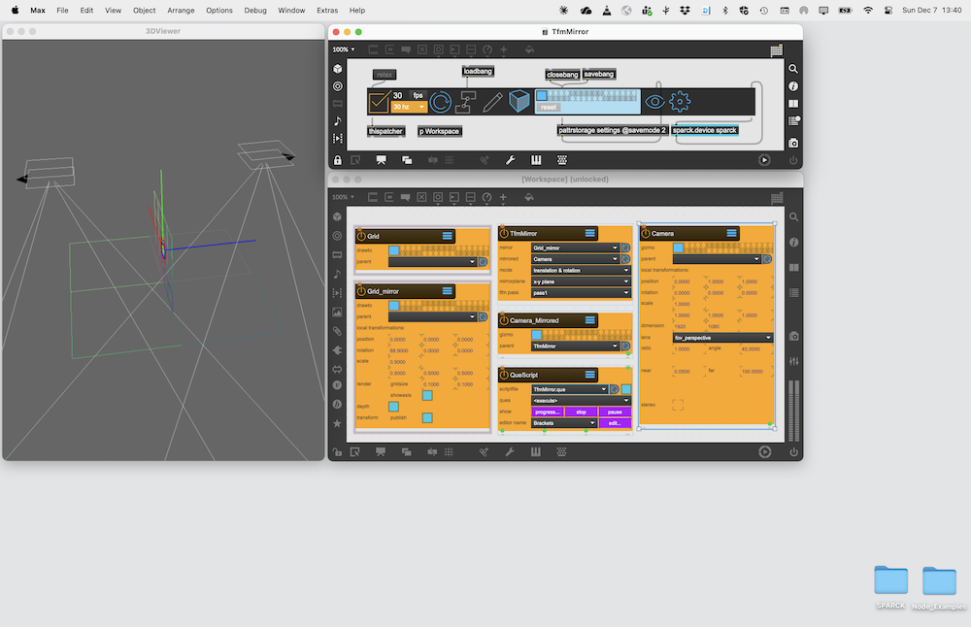Click the blue gear settings icon
Screen dimensions: 971x627
pos(680,101)
